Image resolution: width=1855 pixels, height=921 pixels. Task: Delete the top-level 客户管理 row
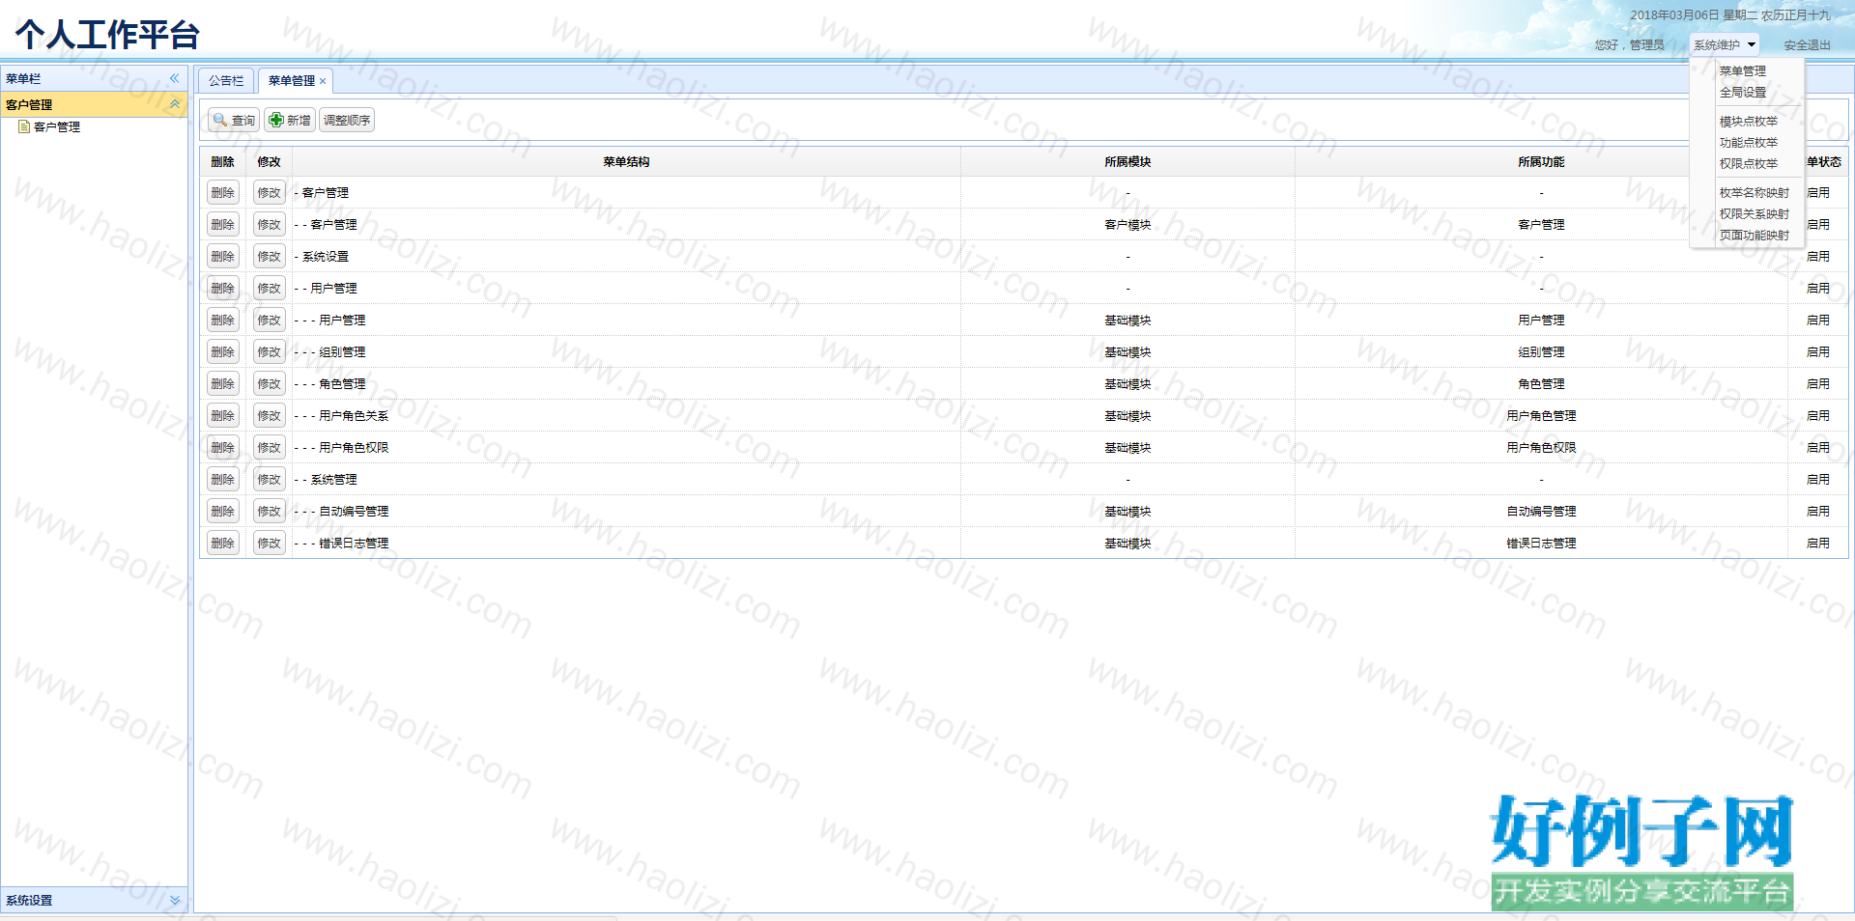point(223,192)
